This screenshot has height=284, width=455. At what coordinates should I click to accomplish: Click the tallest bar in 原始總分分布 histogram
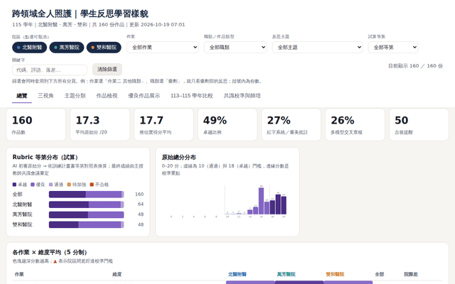click(x=261, y=201)
